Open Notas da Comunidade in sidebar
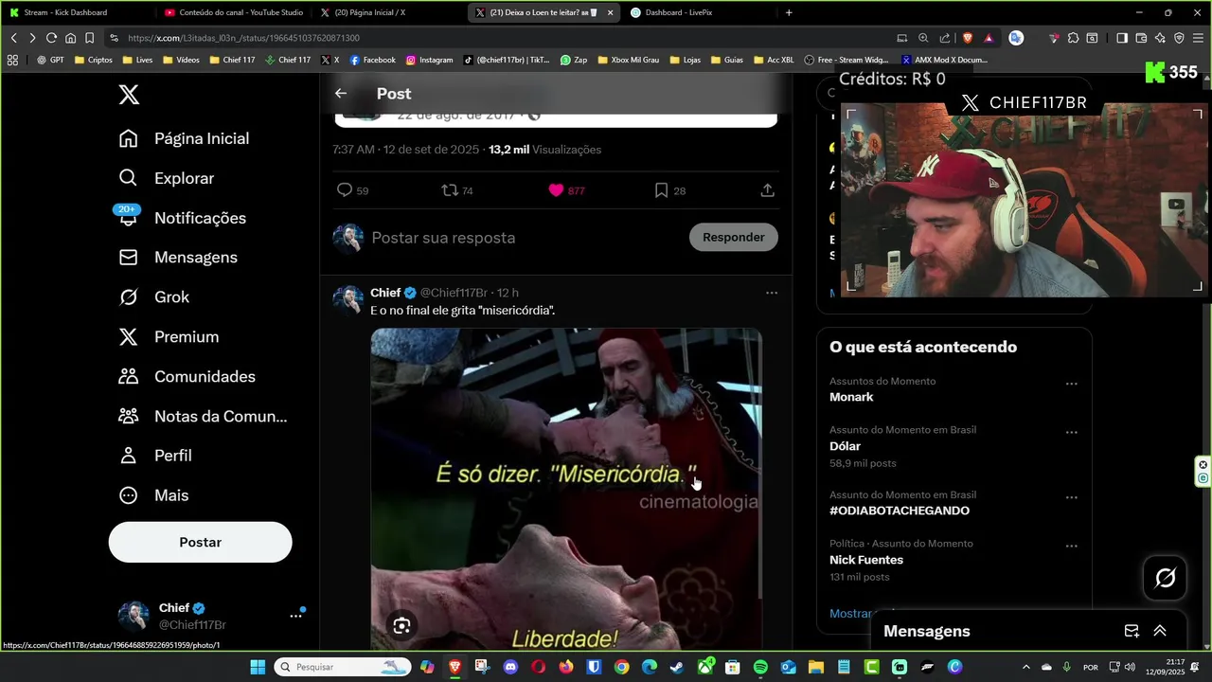The height and width of the screenshot is (682, 1212). point(203,417)
